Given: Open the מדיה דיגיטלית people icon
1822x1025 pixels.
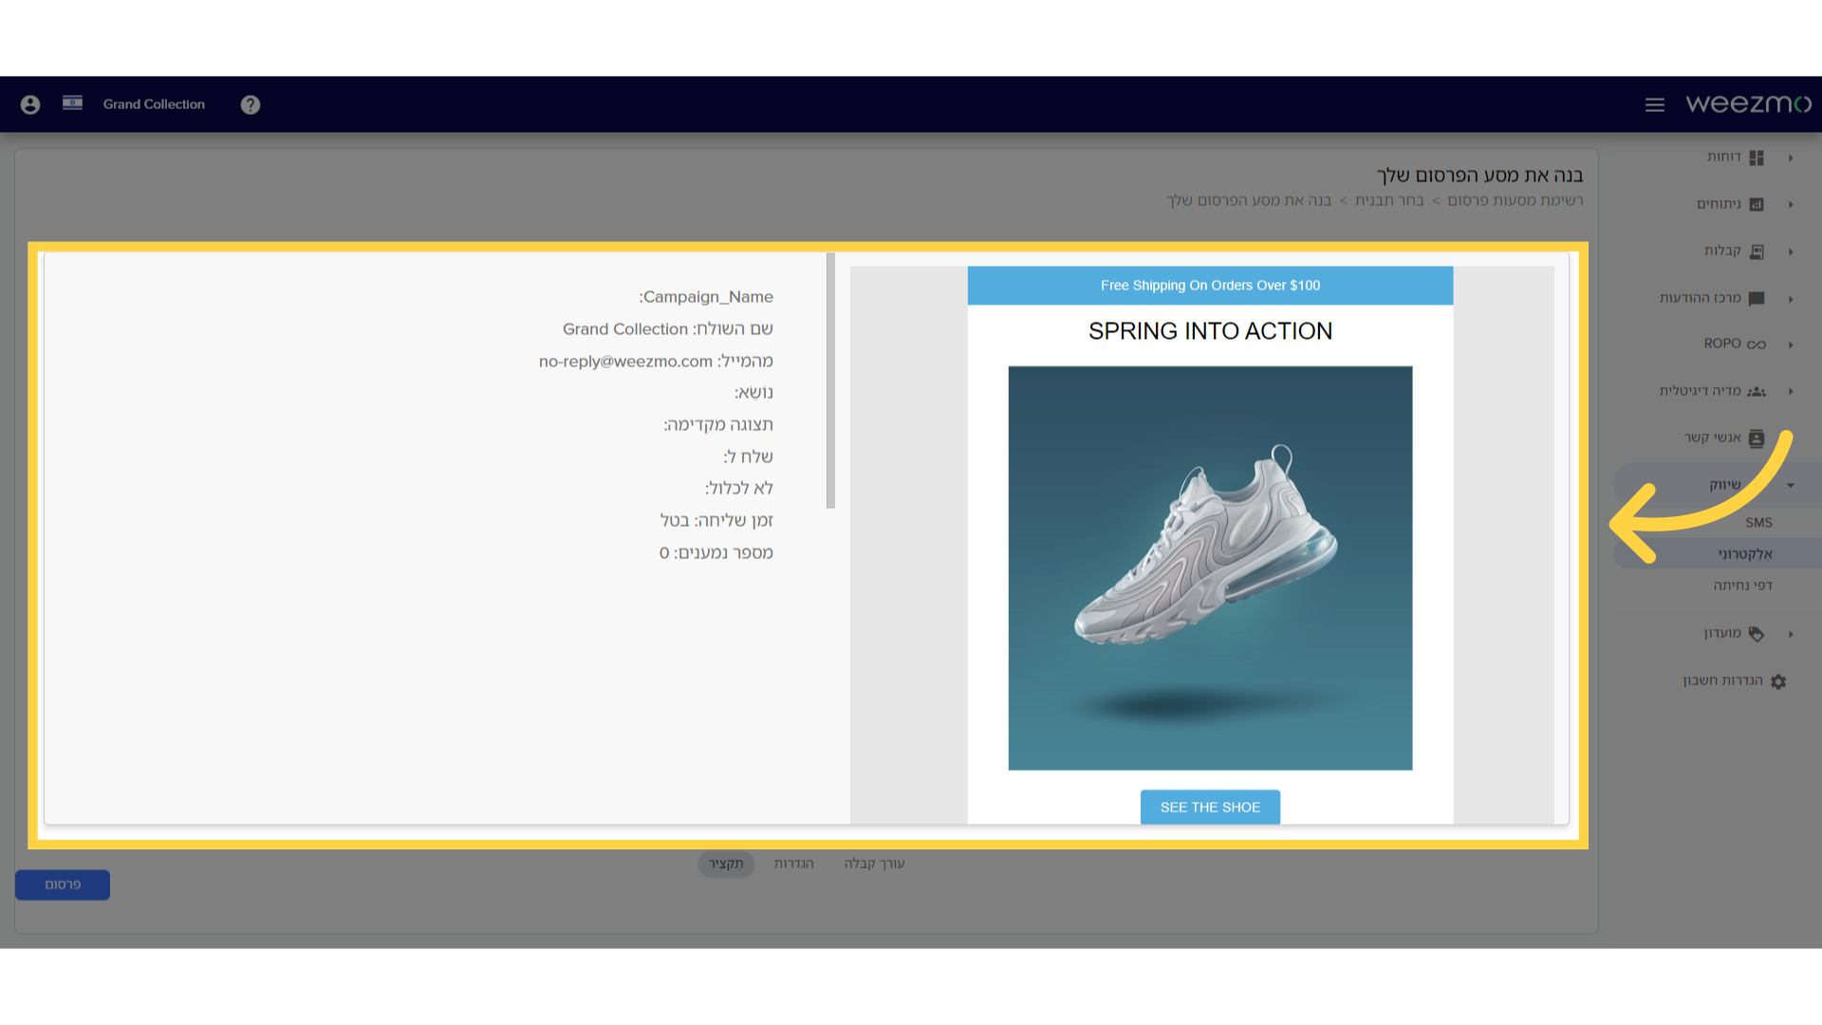Looking at the screenshot, I should (x=1757, y=391).
